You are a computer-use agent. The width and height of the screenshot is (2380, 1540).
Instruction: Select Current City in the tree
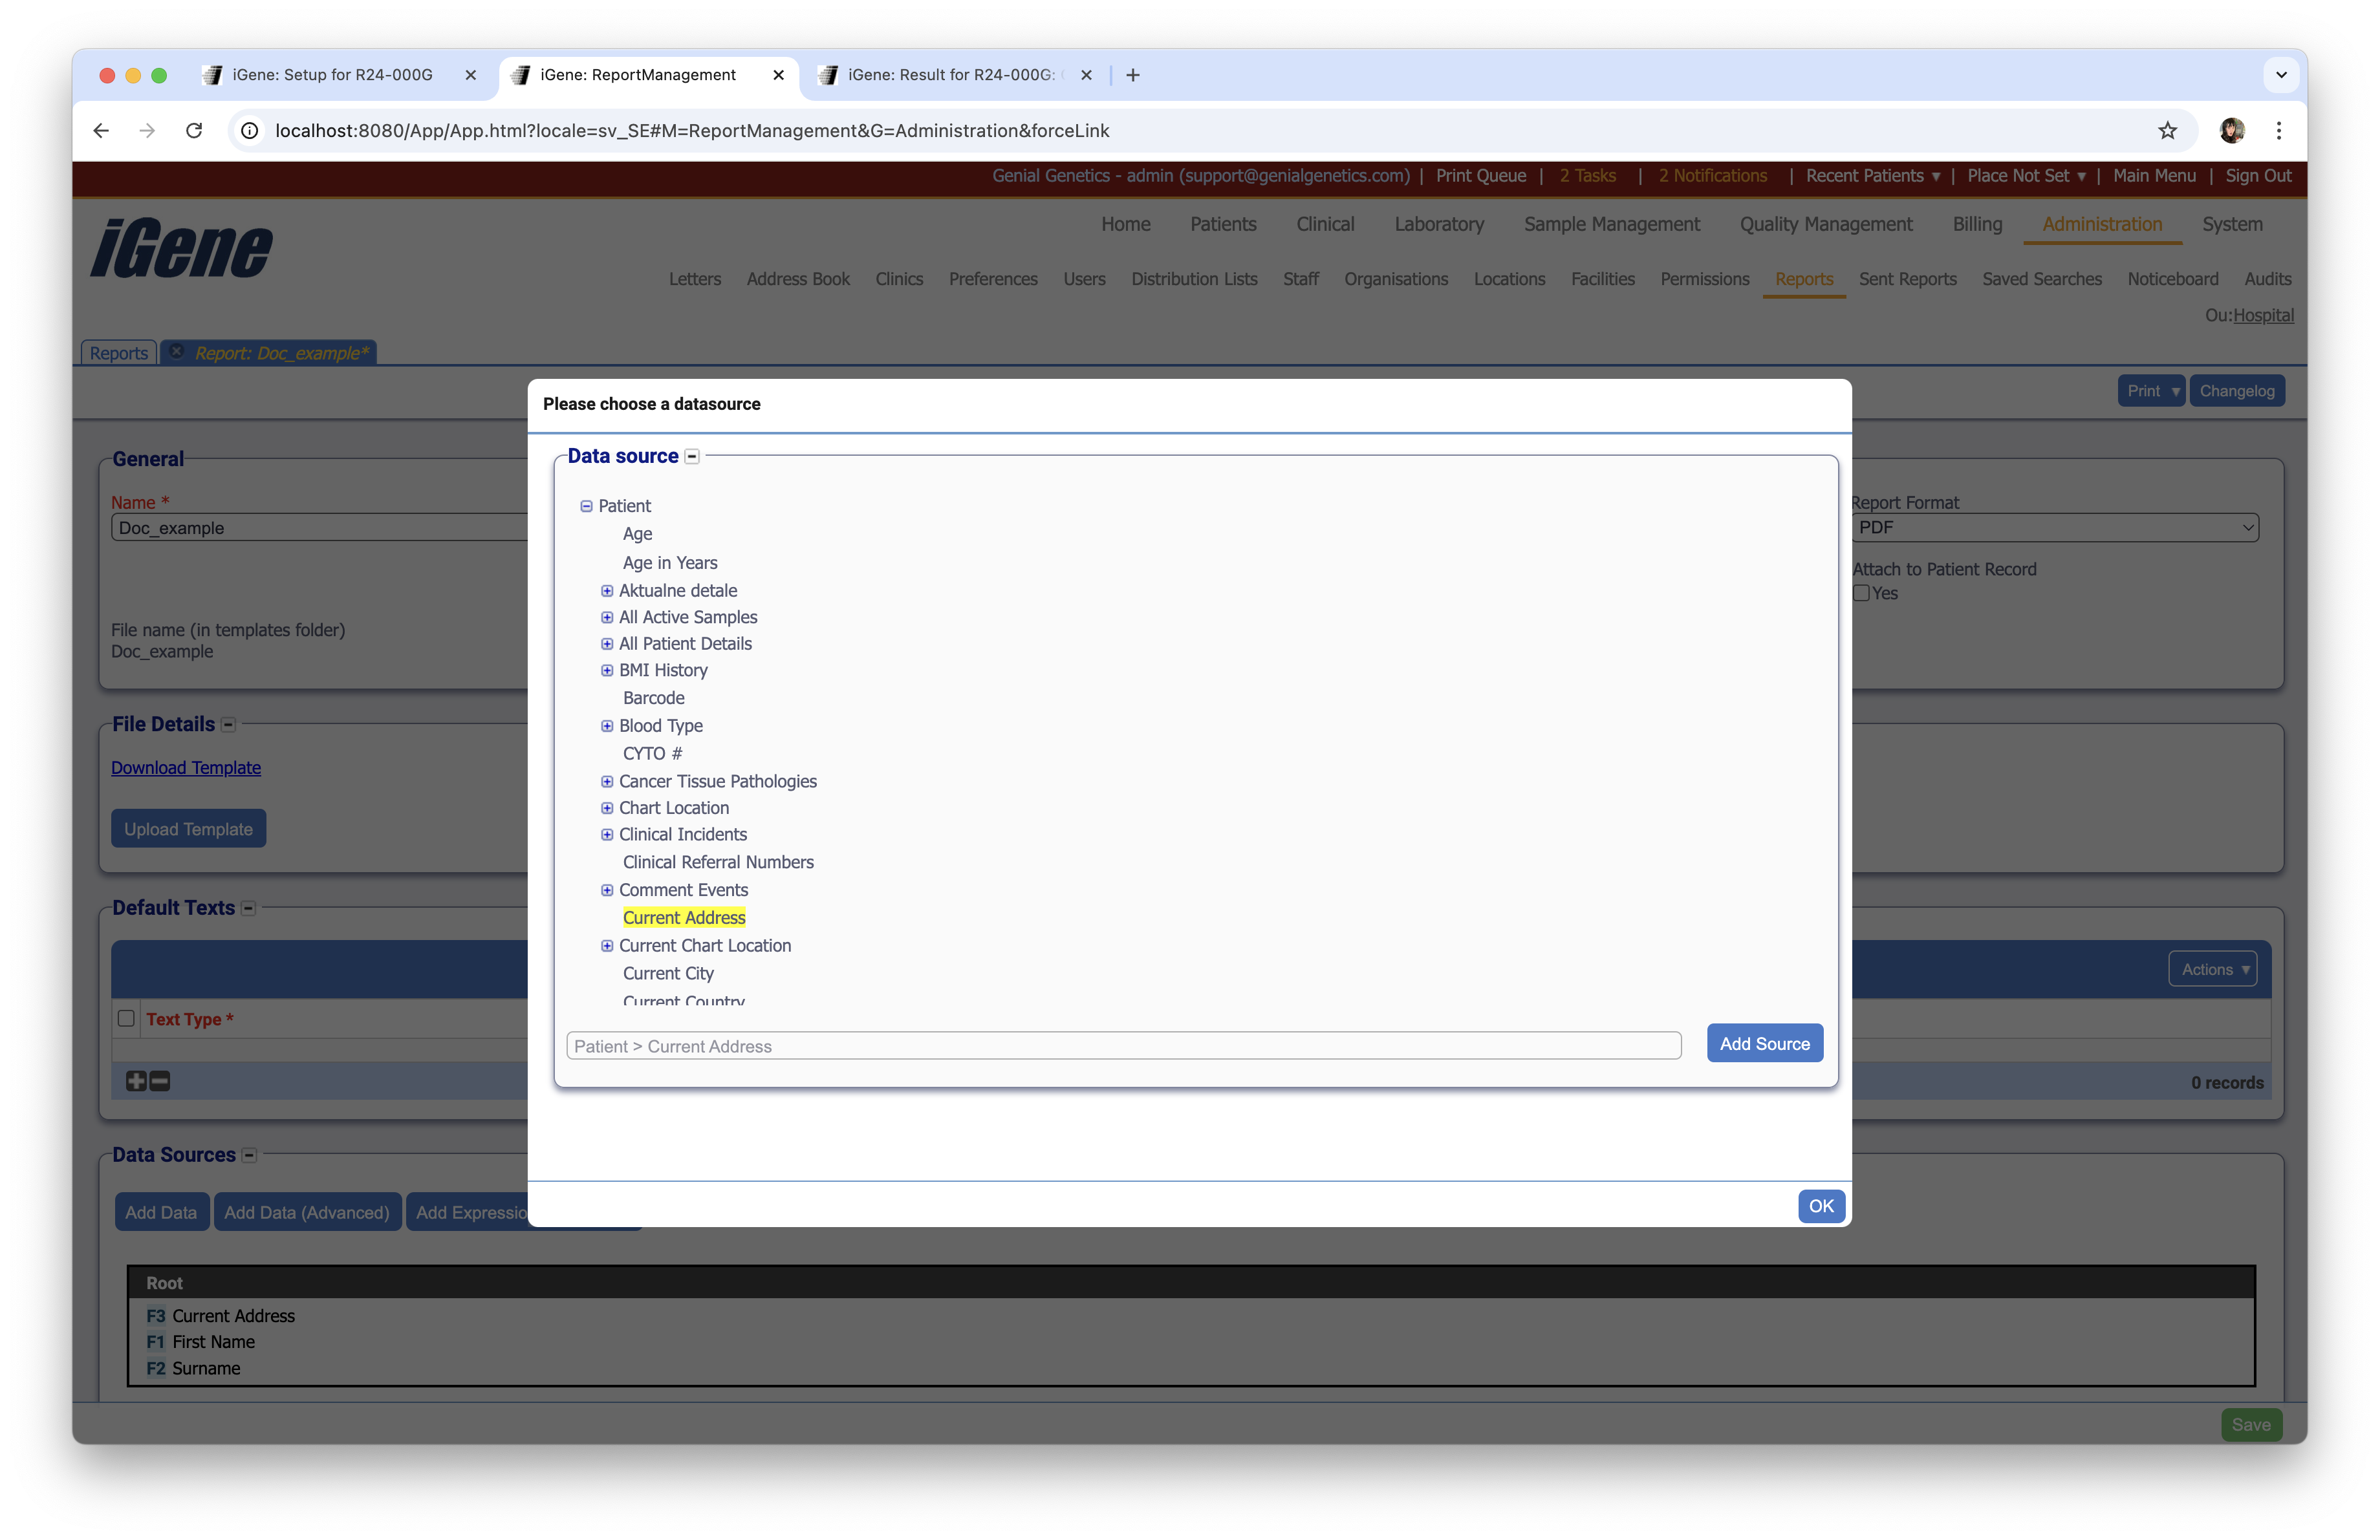[668, 974]
